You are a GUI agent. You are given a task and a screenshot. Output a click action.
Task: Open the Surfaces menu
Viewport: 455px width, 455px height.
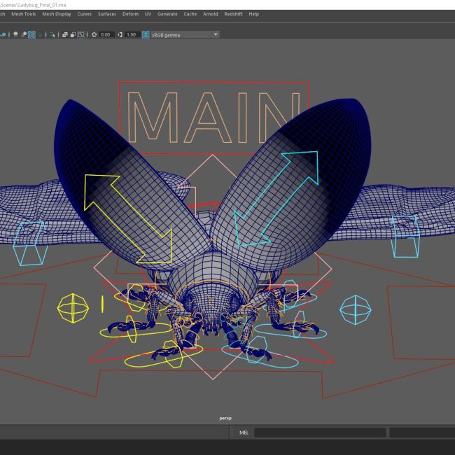point(107,14)
